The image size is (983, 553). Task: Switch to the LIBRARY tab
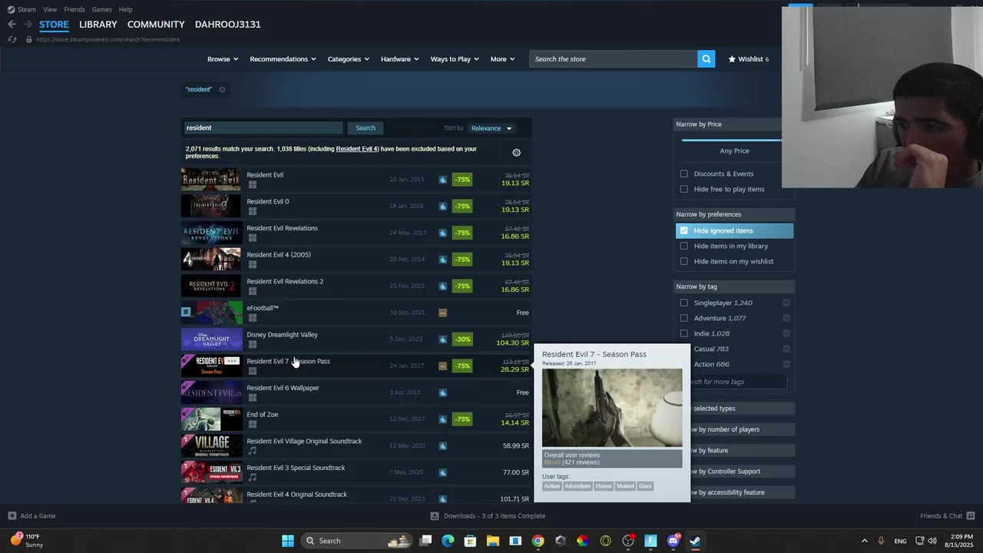(98, 25)
